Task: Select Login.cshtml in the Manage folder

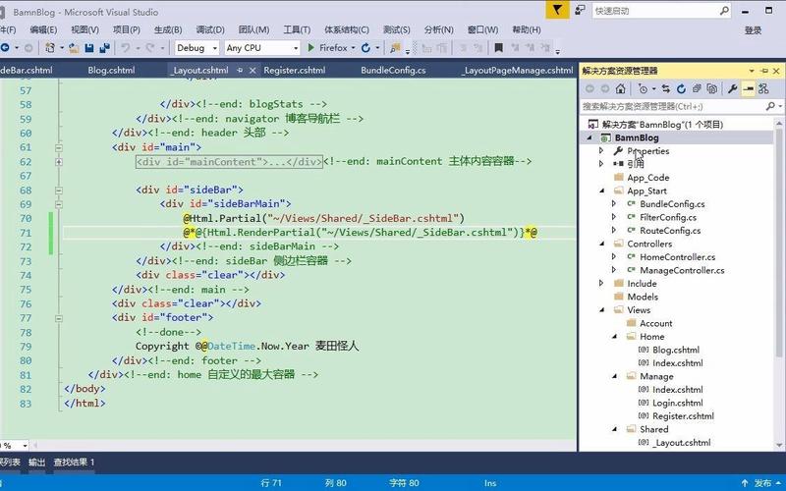Action: 677,403
